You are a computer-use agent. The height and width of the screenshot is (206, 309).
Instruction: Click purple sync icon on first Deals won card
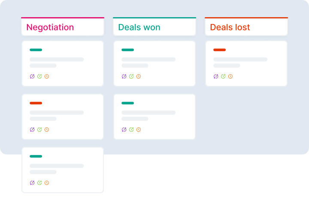coord(124,76)
